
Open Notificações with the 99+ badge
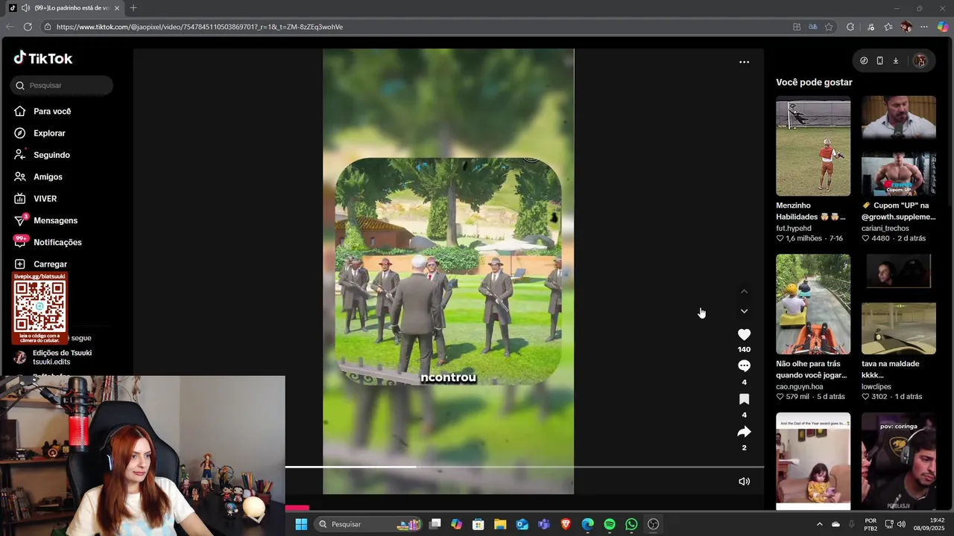[x=48, y=242]
